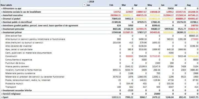The image size is (199, 99).
Task: Click value 88865.15 in Alte active fixe row
Action: click(x=193, y=36)
